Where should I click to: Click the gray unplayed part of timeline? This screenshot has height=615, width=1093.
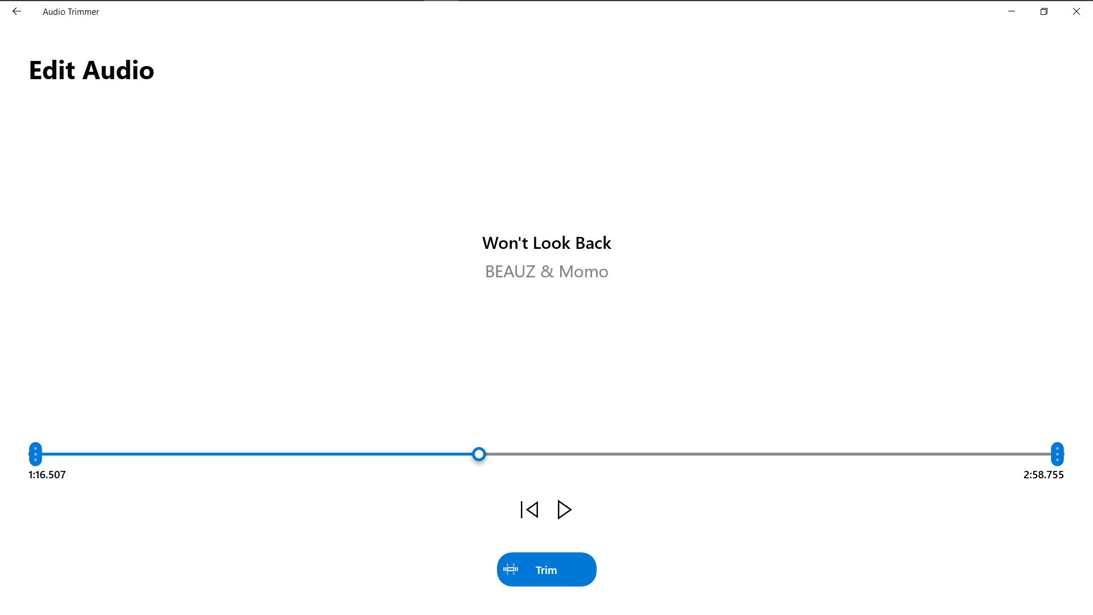click(768, 454)
